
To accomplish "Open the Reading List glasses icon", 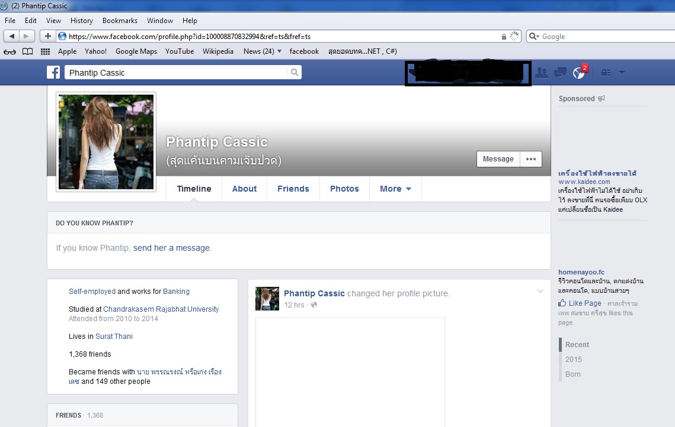I will [x=9, y=51].
